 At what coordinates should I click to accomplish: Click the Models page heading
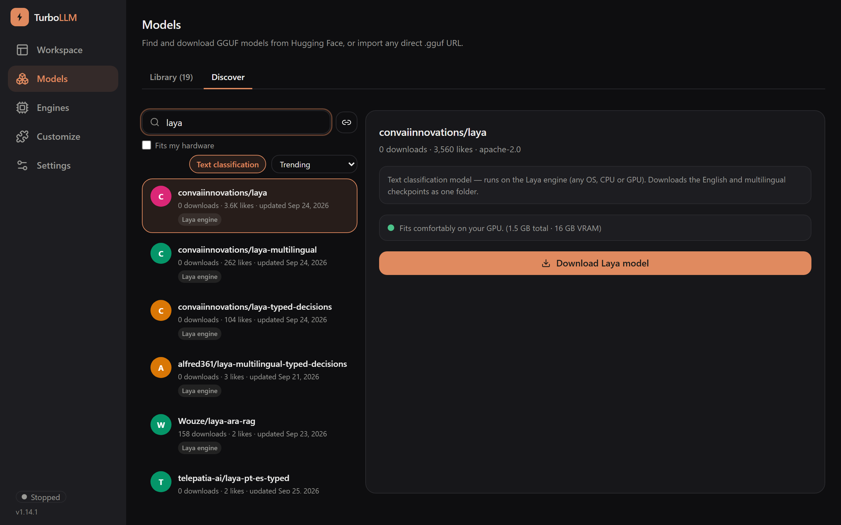[162, 25]
